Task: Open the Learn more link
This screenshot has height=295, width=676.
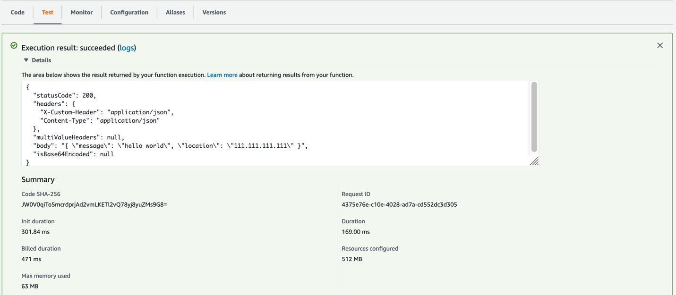Action: click(x=222, y=75)
